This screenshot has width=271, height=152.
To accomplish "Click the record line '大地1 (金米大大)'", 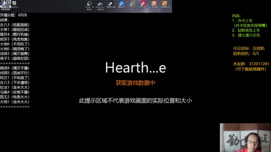I will pyautogui.click(x=15, y=102).
